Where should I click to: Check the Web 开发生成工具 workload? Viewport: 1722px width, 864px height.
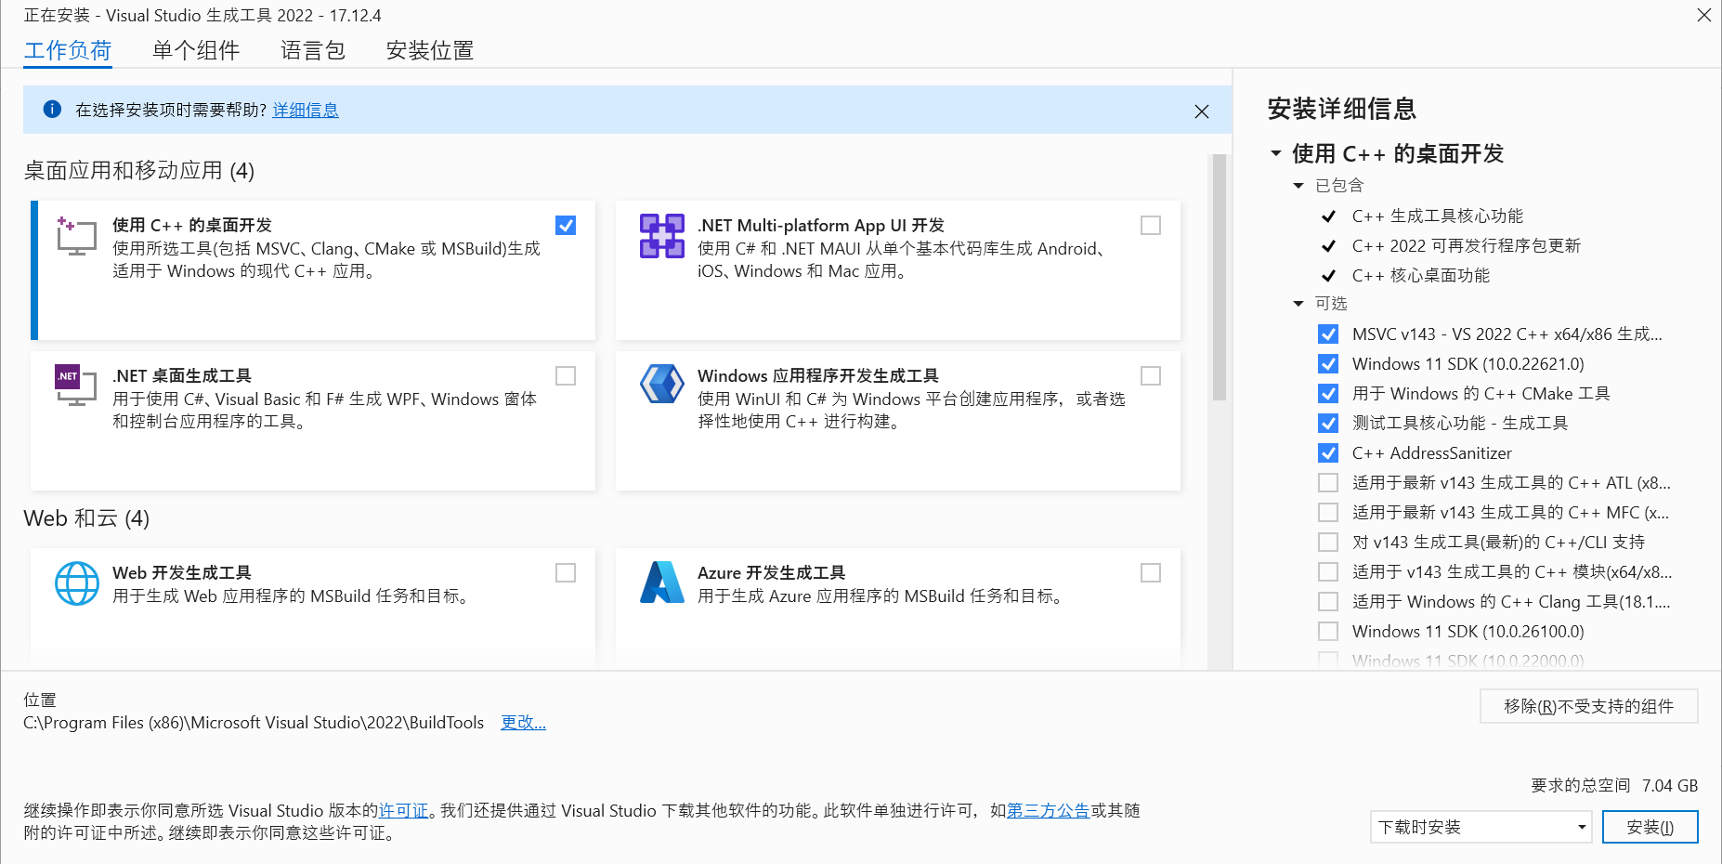(566, 573)
